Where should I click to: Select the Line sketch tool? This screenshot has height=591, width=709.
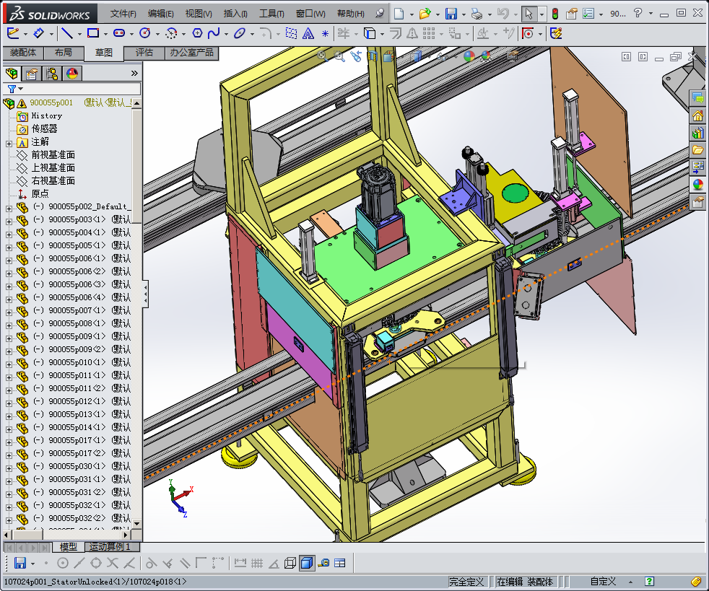67,33
